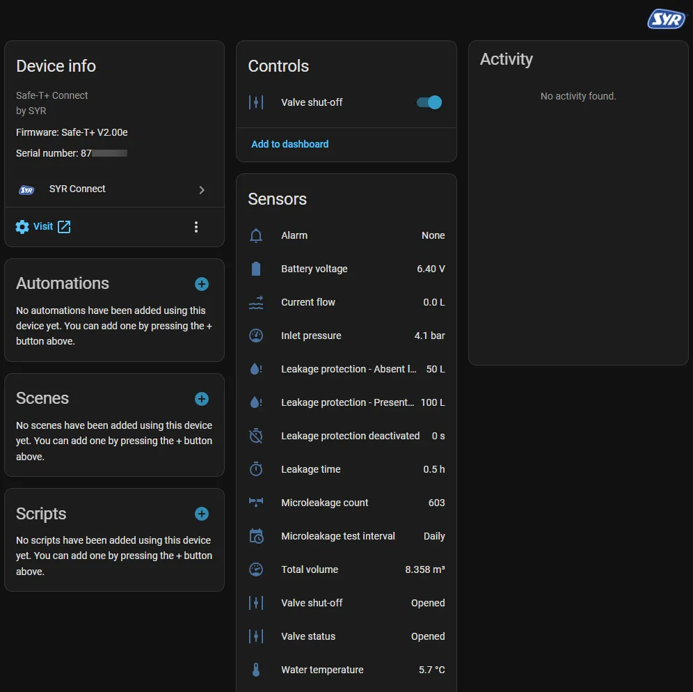Image resolution: width=693 pixels, height=692 pixels.
Task: Open Total volume value 8.358 m³
Action: [x=424, y=569]
